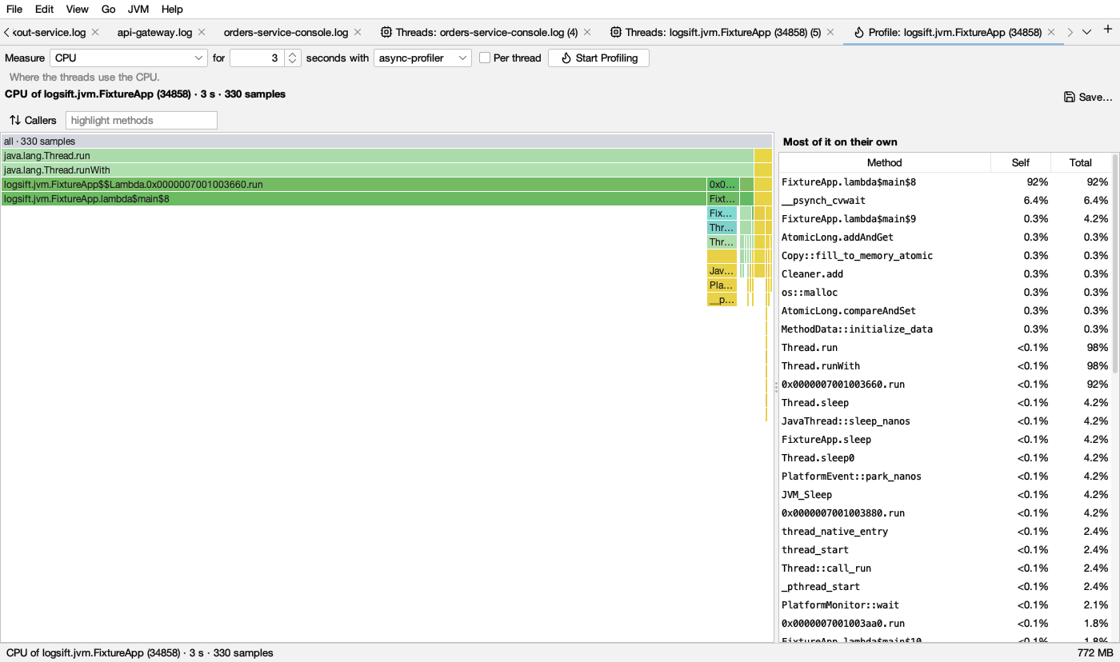Select the Thread.sleep row in the table
Screen dimensions: 1120x662
click(945, 403)
